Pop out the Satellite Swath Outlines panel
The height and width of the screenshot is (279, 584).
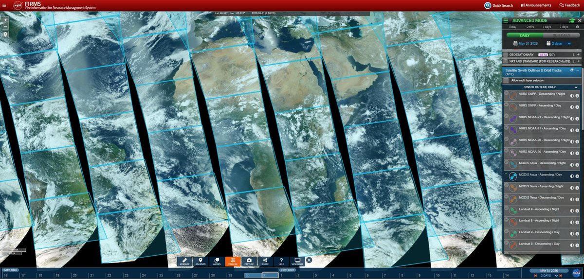[x=572, y=70]
